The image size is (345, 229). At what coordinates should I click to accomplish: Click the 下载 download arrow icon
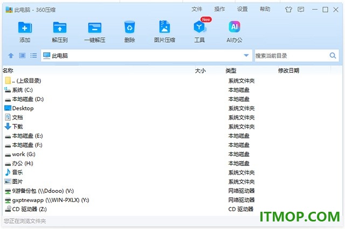[x=8, y=126]
